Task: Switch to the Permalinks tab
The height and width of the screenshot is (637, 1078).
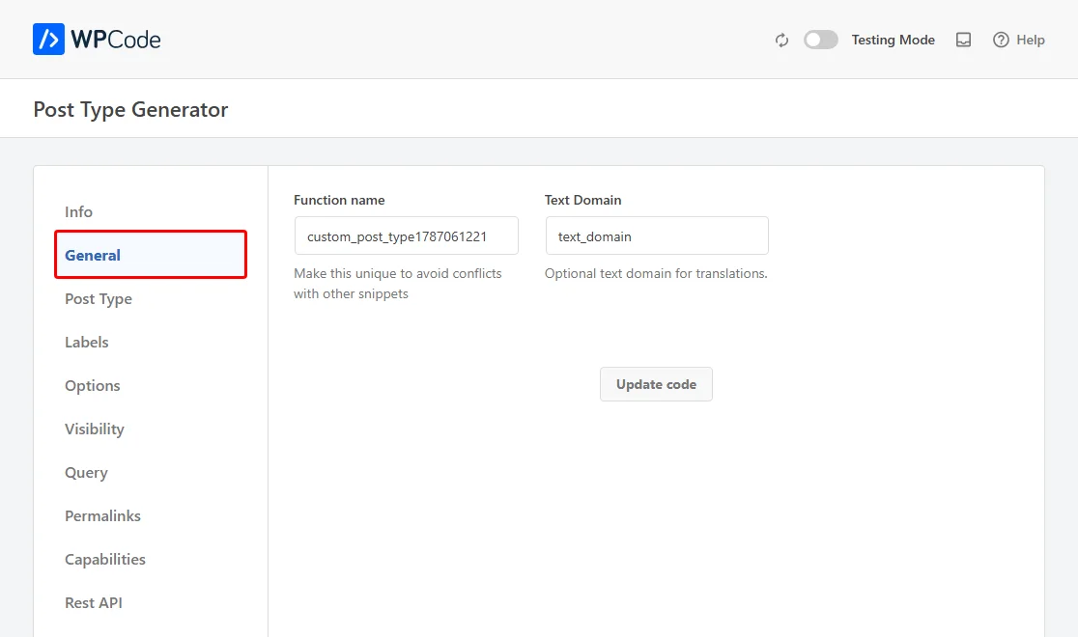Action: click(102, 516)
